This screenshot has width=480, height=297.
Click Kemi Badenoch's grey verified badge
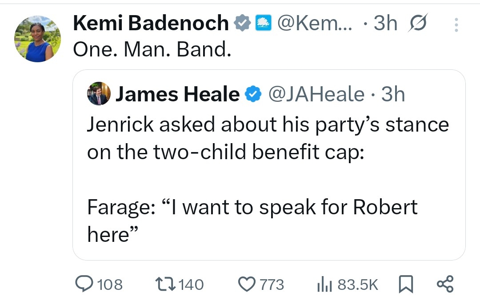pos(243,23)
